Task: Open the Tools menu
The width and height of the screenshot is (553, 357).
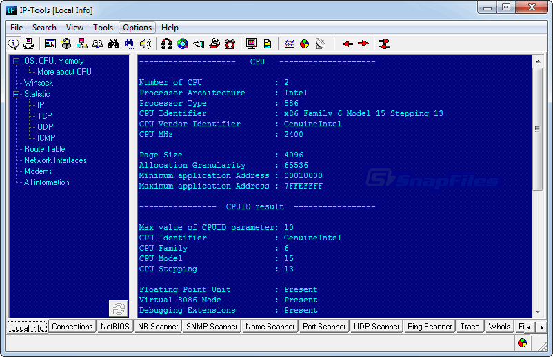Action: coord(103,28)
